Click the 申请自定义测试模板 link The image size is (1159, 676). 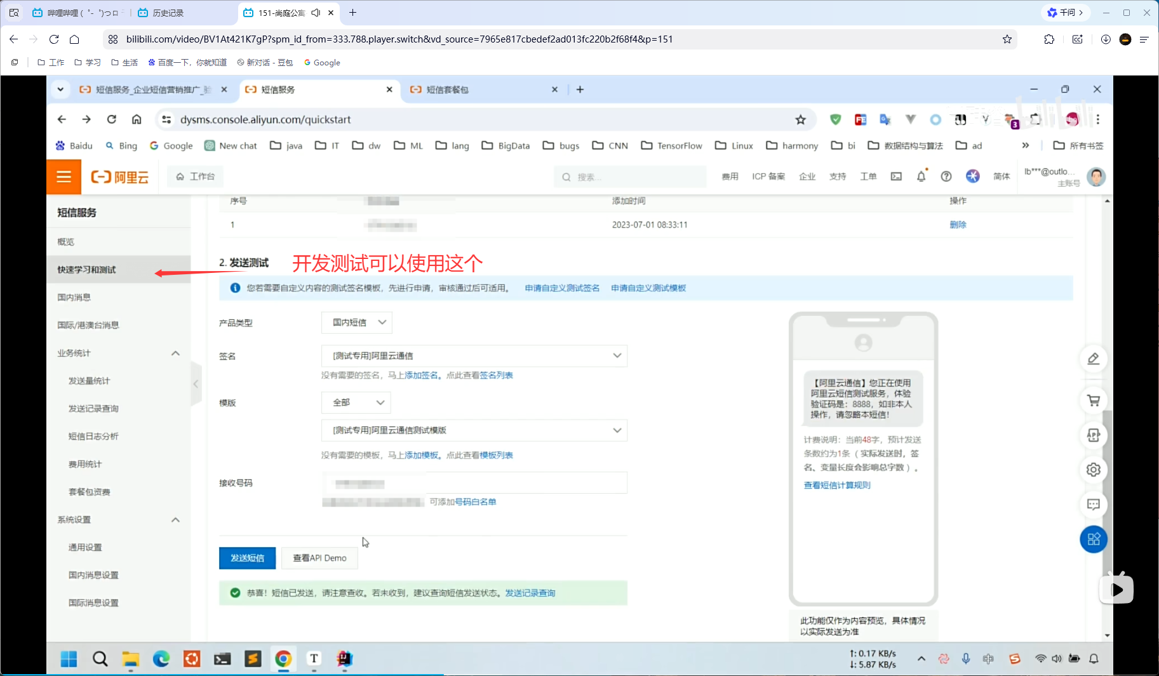[648, 288]
